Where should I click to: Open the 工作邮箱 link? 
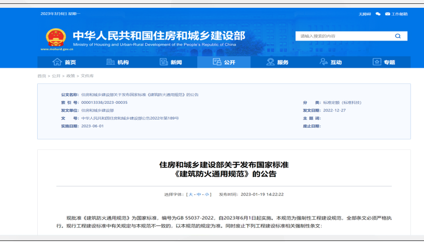click(x=399, y=14)
